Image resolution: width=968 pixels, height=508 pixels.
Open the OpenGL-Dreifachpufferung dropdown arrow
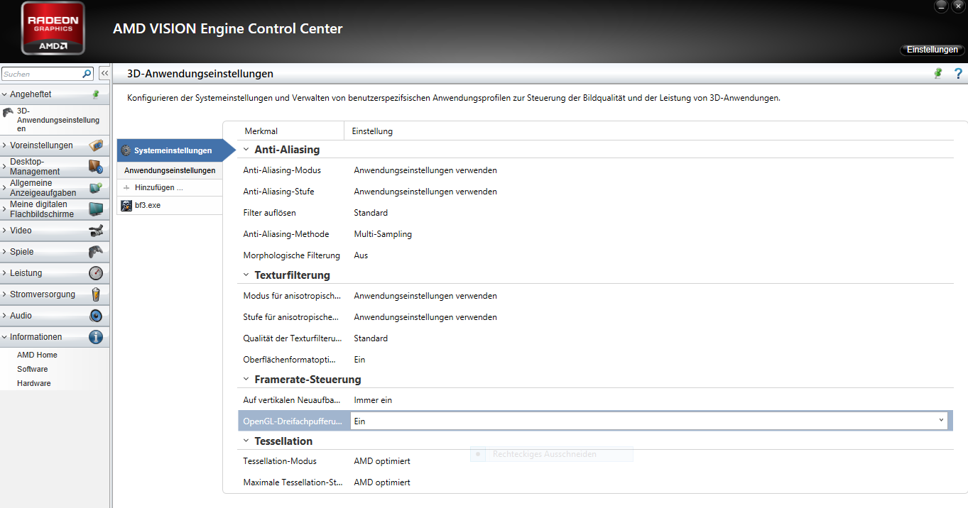coord(942,420)
